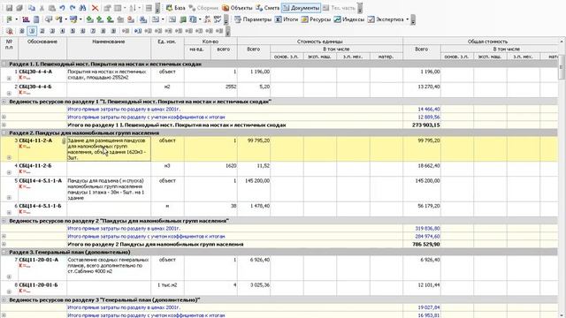Image resolution: width=566 pixels, height=318 pixels.
Task: Click the third green insert-position icon
Action: (x=110, y=19)
